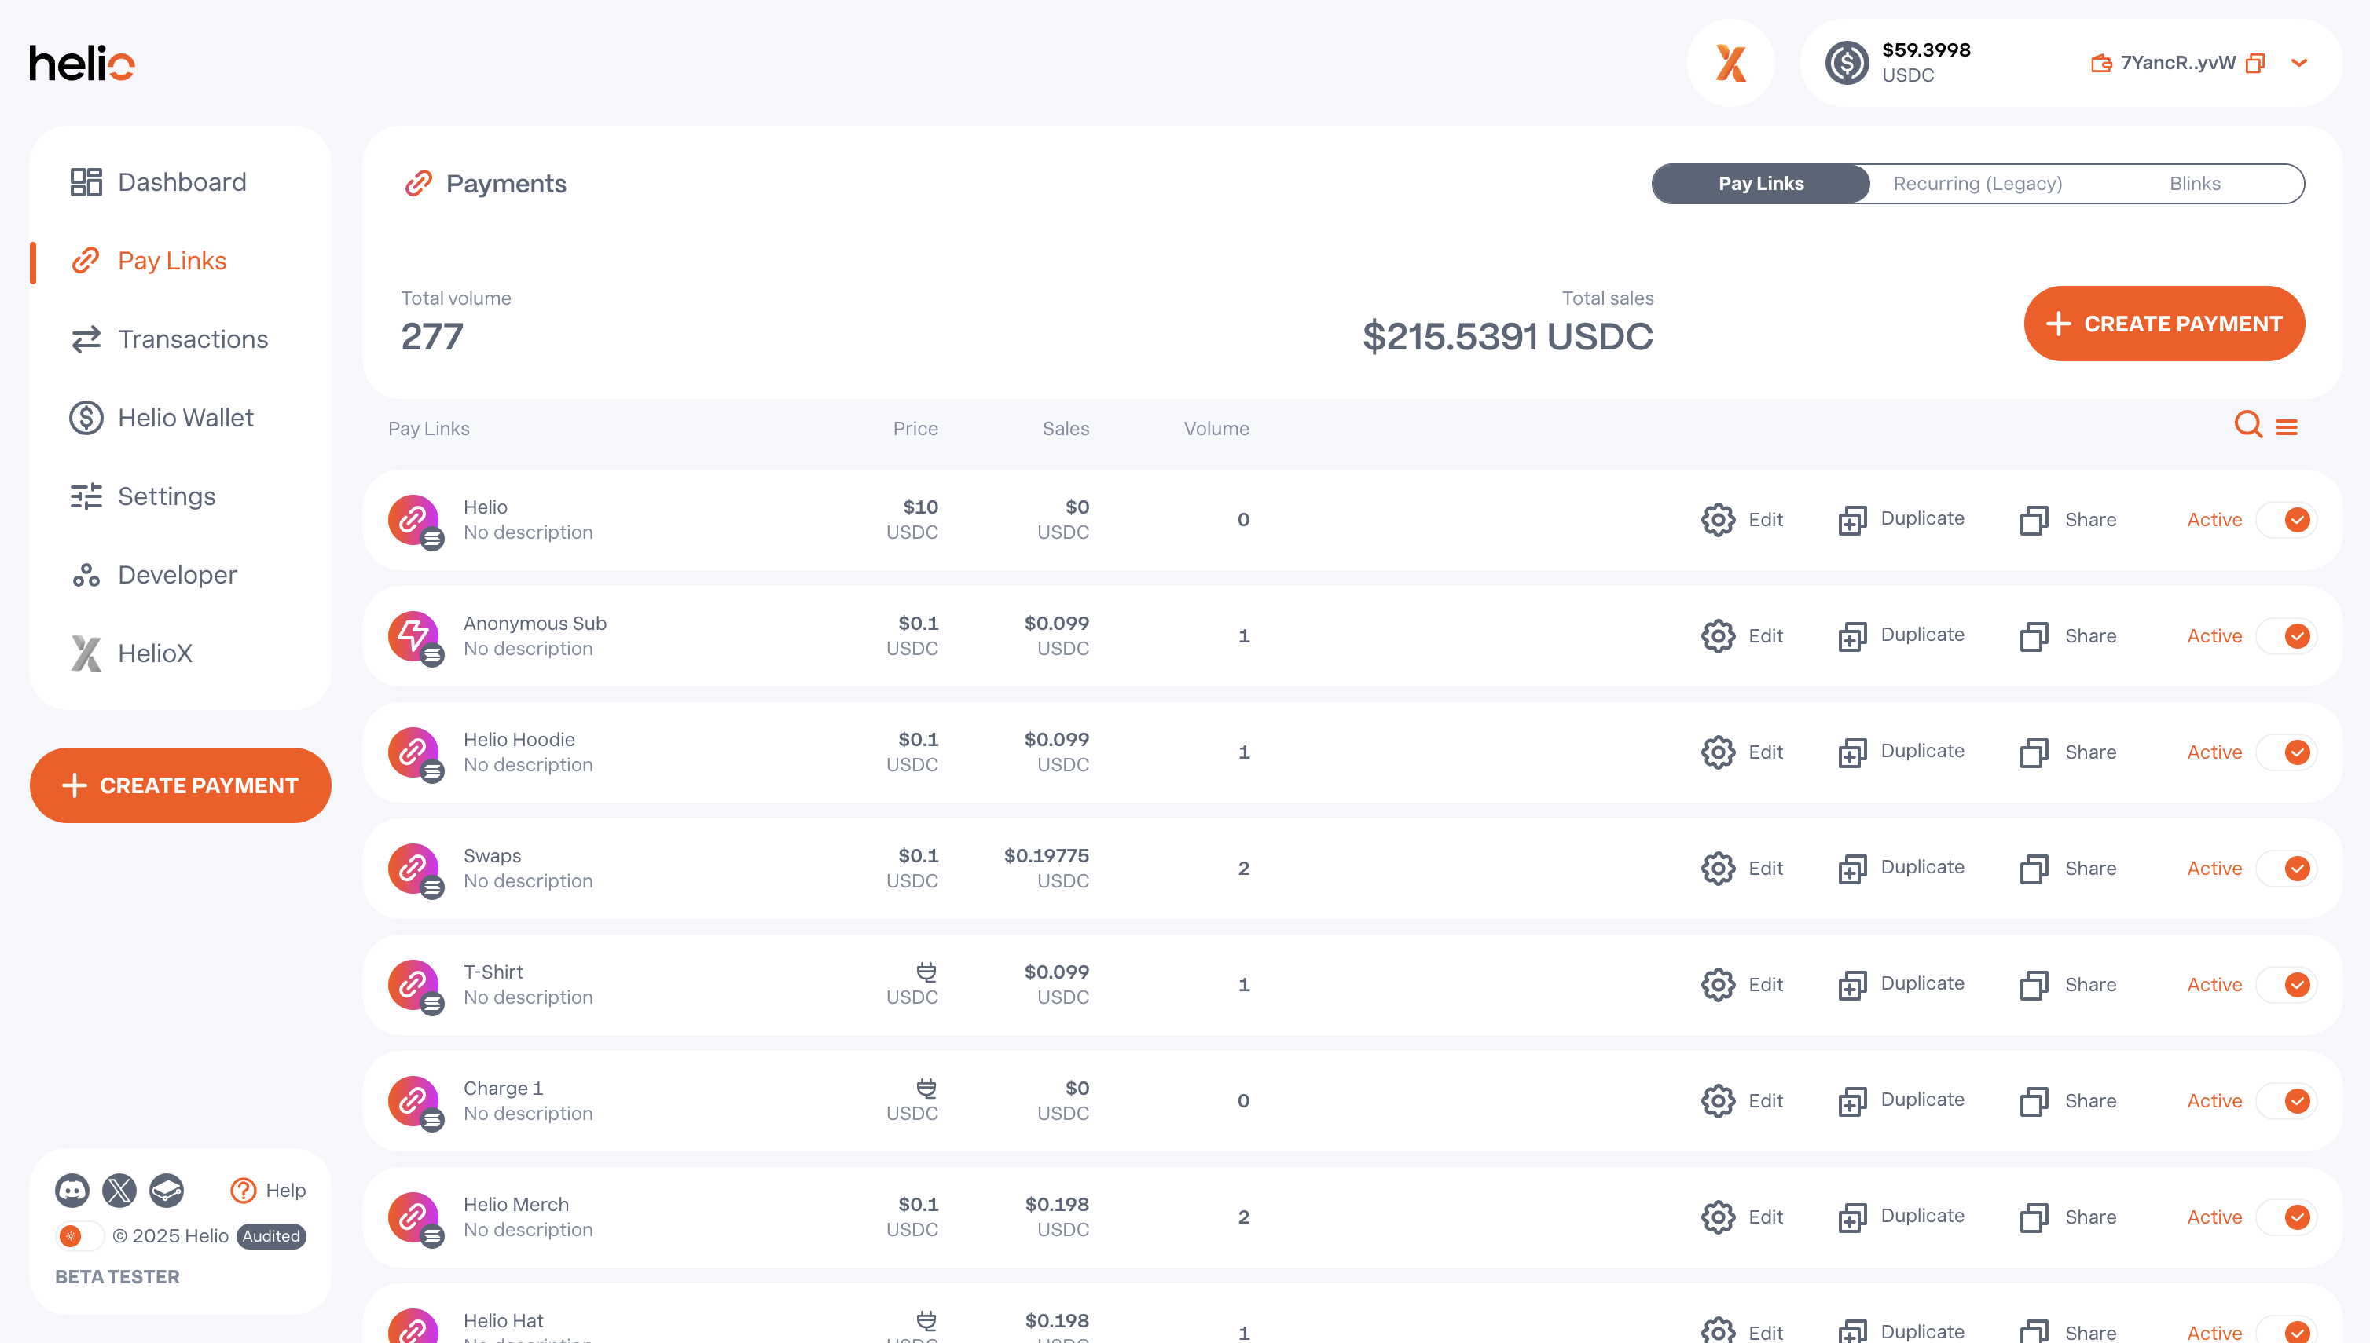Image resolution: width=2370 pixels, height=1343 pixels.
Task: Duplicate the Anonymous Sub pay link
Action: coord(1900,635)
